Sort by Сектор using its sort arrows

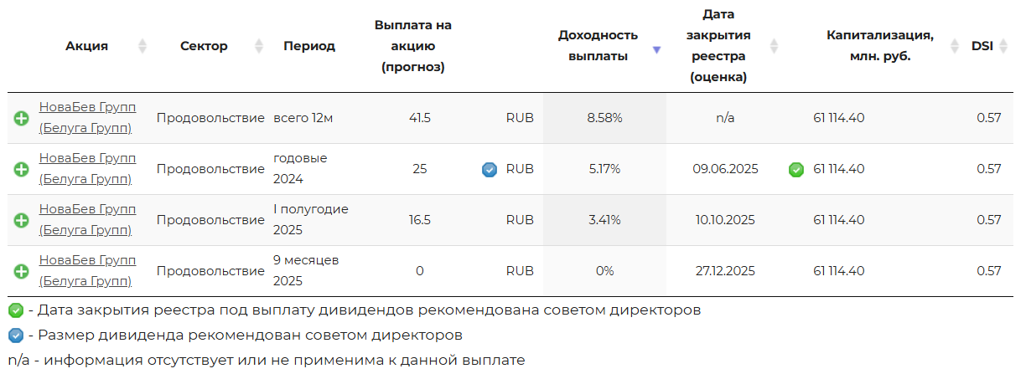(x=259, y=46)
